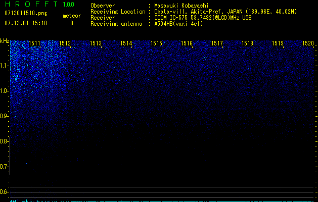318x202 pixels.
Task: Click time marker 1520
Action: tap(308, 43)
